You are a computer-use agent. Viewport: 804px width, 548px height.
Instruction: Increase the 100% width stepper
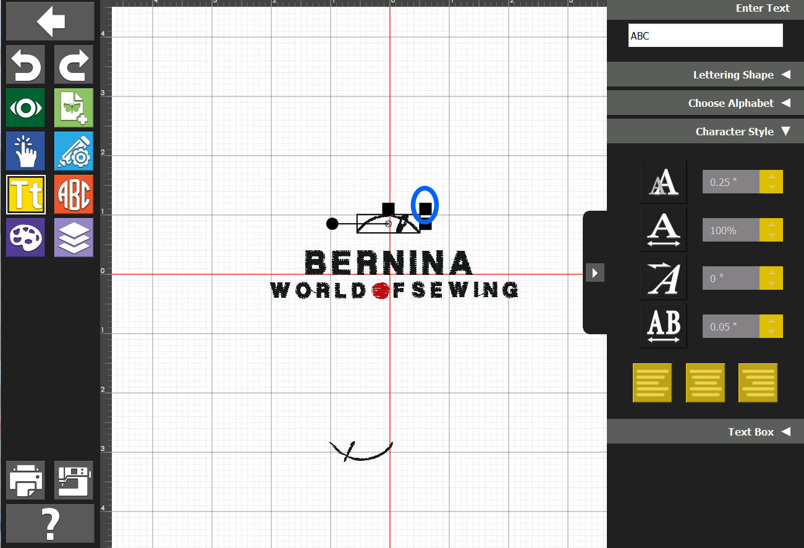[771, 225]
